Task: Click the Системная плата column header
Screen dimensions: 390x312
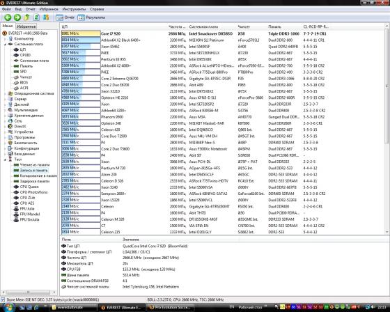Action: tap(212, 26)
